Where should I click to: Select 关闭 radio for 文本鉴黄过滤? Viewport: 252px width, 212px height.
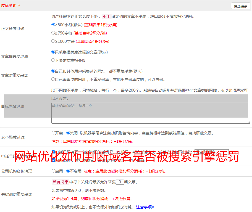68,133
